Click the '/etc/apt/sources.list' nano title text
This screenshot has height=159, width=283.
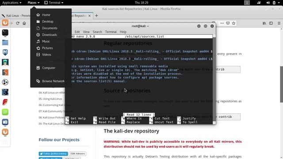tap(145, 36)
